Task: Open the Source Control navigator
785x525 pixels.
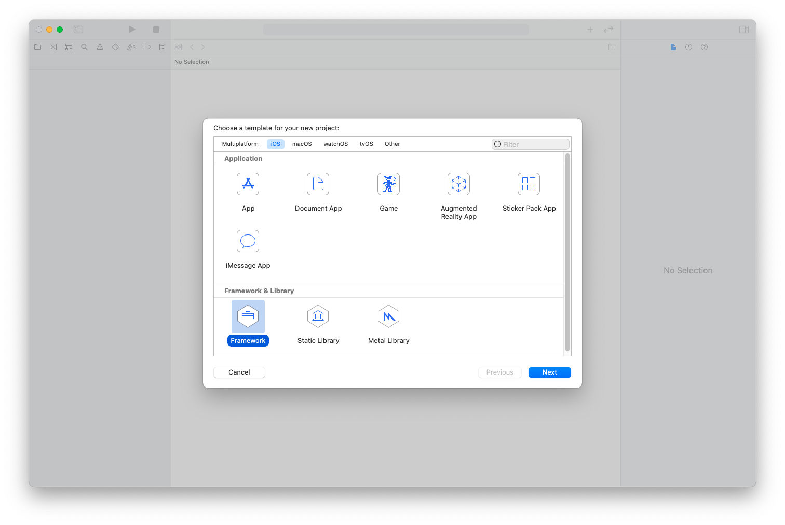Action: click(53, 47)
